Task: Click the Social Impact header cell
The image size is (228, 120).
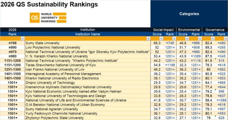Action: pos(164,30)
